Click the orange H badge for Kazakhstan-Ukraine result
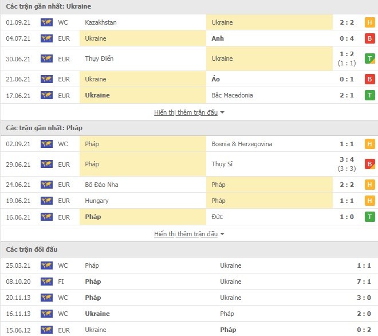The image size is (378, 336). point(369,22)
